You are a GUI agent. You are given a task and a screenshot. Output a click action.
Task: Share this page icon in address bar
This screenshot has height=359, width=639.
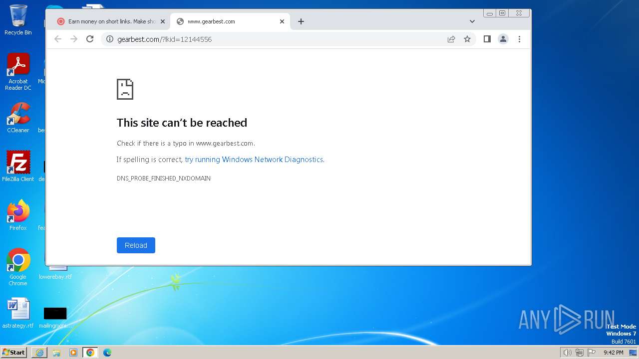pyautogui.click(x=451, y=39)
